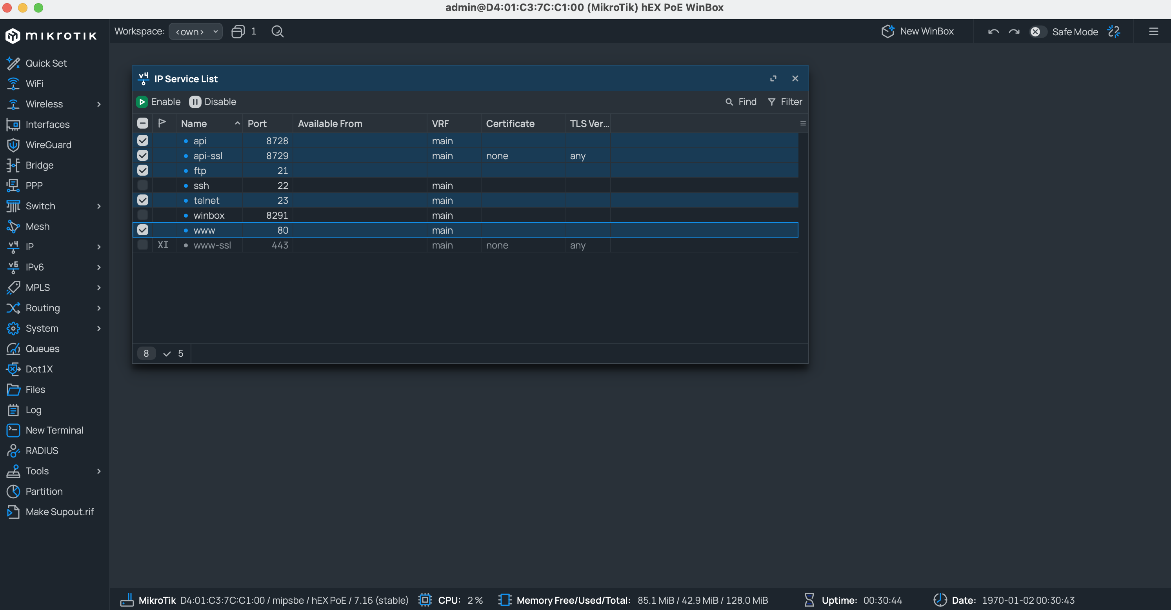This screenshot has width=1171, height=610.
Task: Open the Files folder icon
Action: pyautogui.click(x=13, y=390)
